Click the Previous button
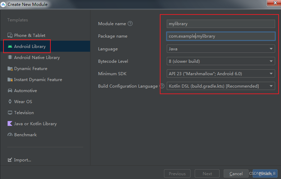 point(177,173)
